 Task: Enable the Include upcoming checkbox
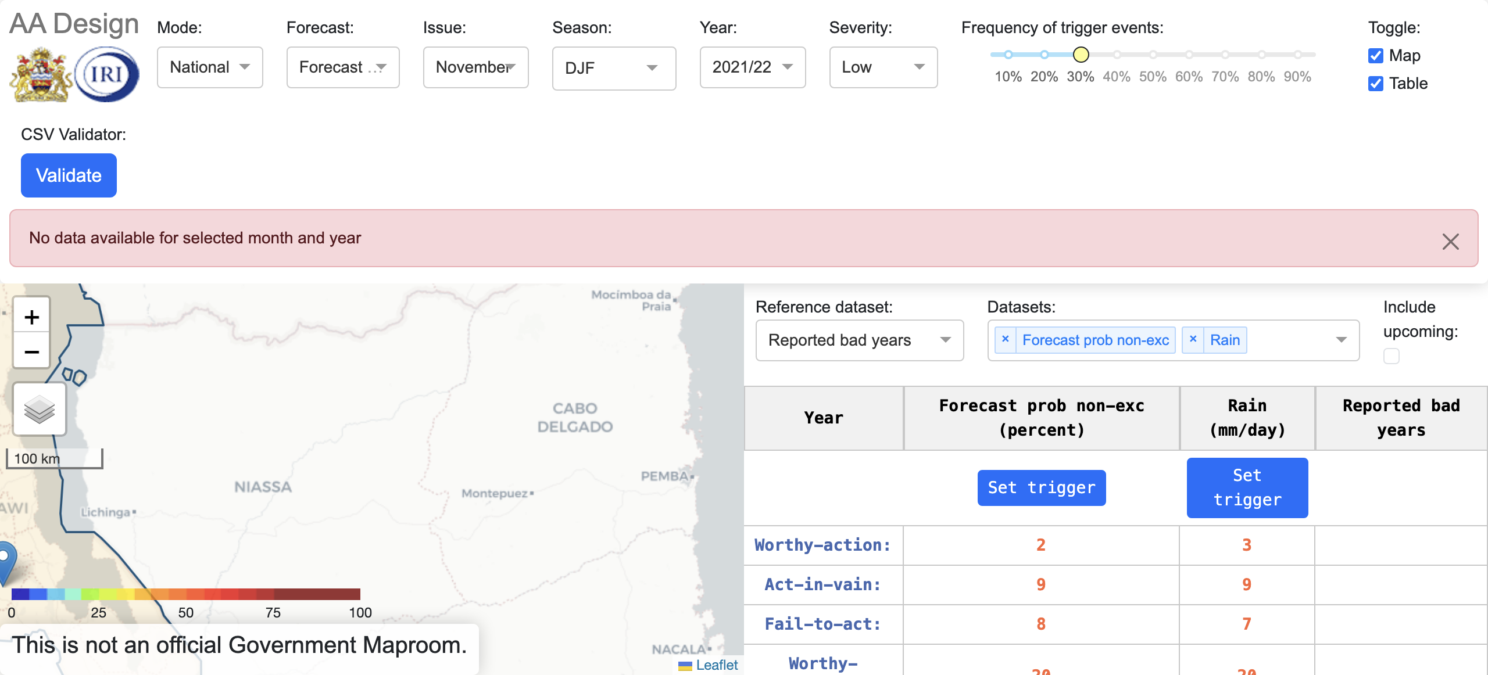pos(1392,356)
